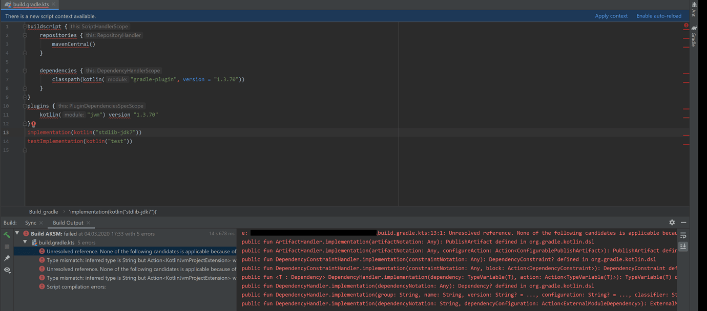707x311 pixels.
Task: Open the Gradle tool window
Action: 694,36
